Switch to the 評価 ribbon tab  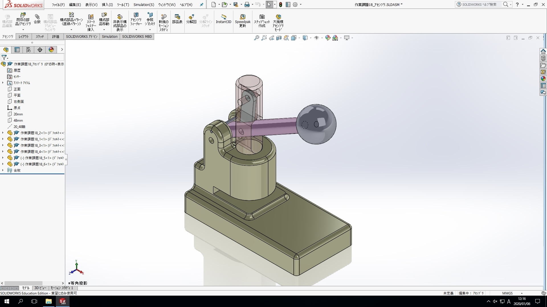point(56,36)
